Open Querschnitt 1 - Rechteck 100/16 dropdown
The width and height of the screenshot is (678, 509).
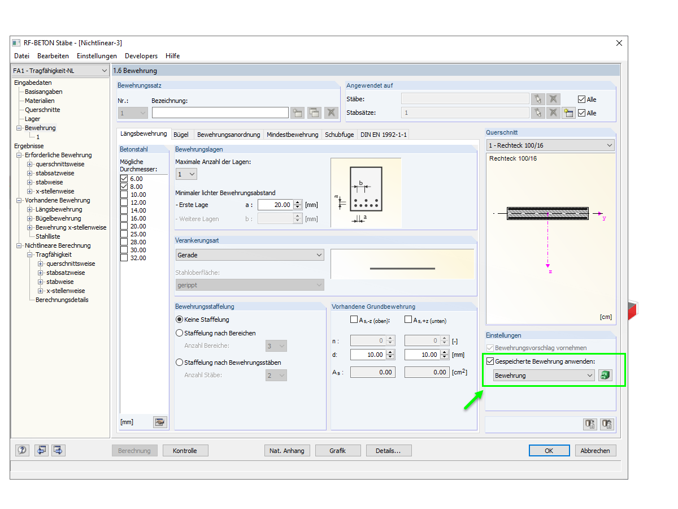tap(550, 145)
